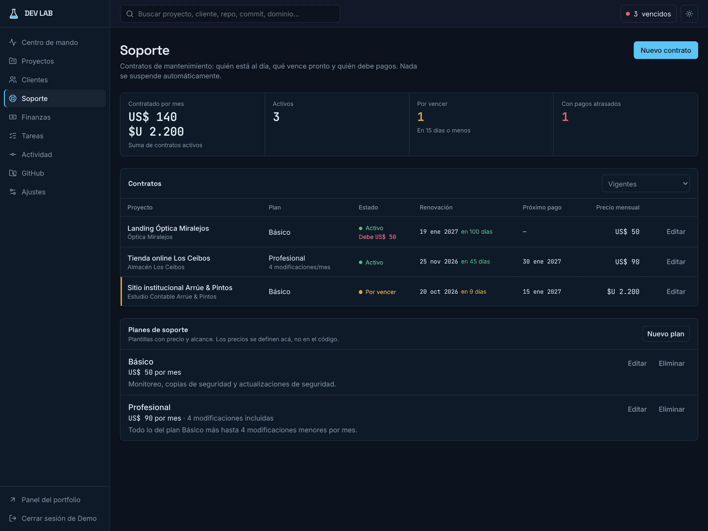Toggle the light/dark theme sun button
708x531 pixels.
pos(689,14)
